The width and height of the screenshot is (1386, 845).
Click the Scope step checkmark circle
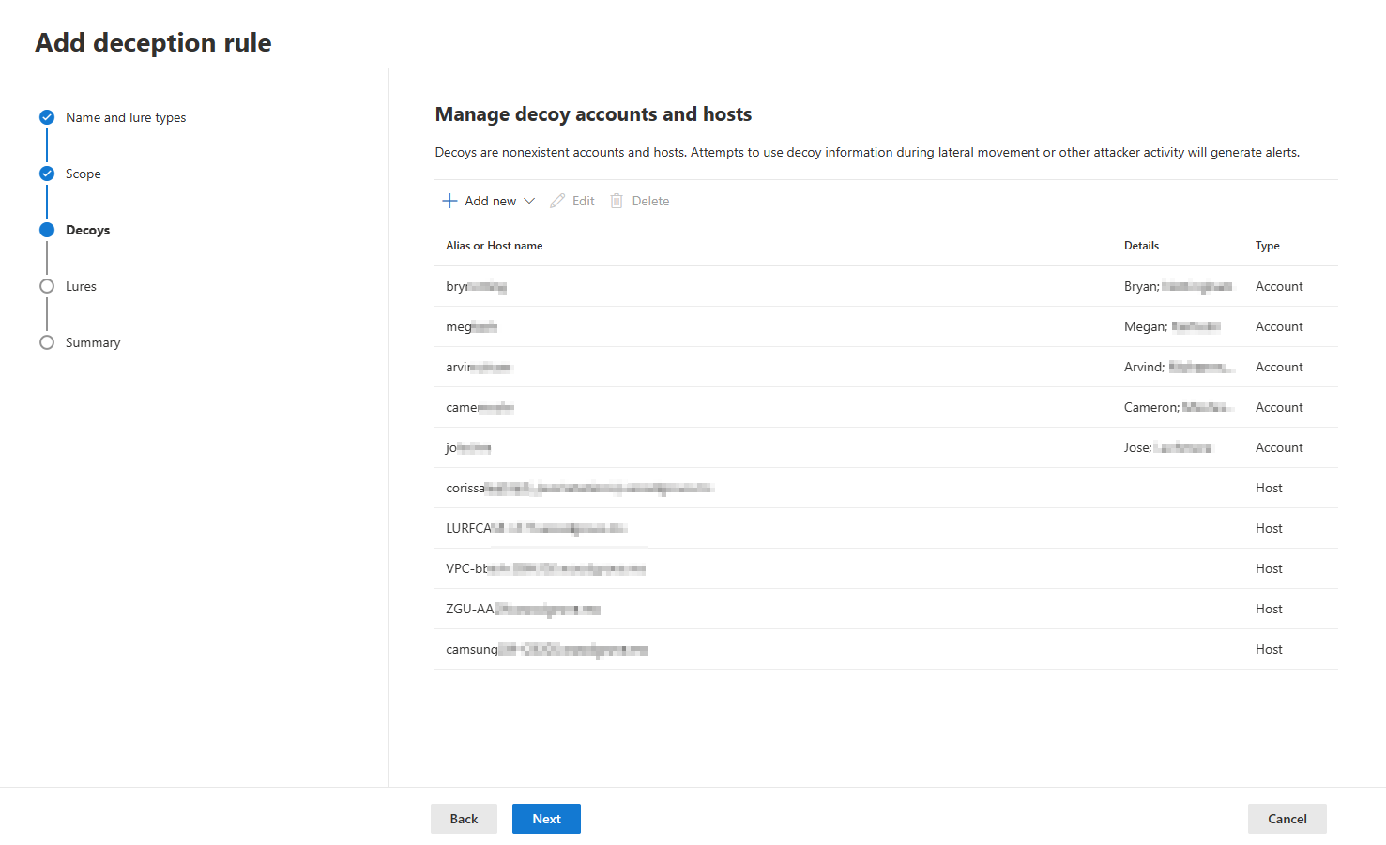click(x=47, y=174)
